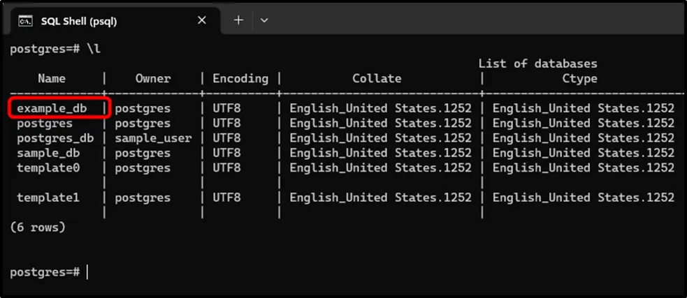Open a new tab with the plus icon
This screenshot has width=687, height=298.
click(238, 20)
